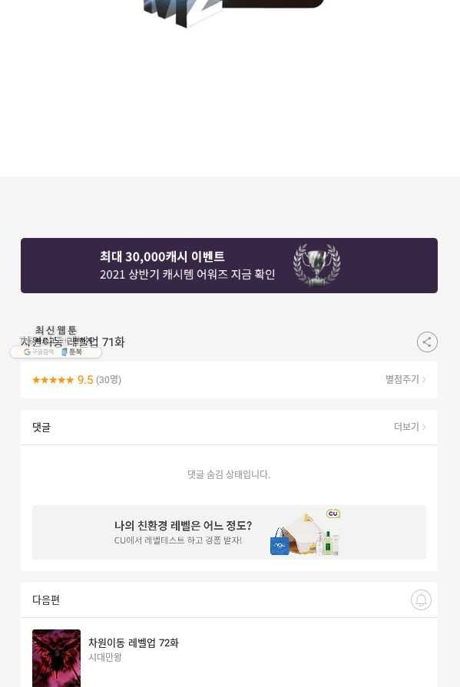Click the 다음편 section header
460x687 pixels.
point(45,599)
